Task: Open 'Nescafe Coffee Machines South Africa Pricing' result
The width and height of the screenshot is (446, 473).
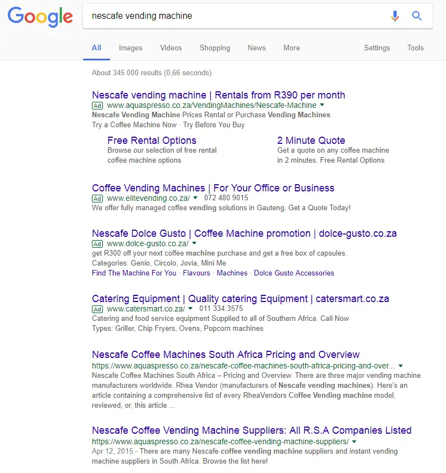Action: tap(226, 355)
